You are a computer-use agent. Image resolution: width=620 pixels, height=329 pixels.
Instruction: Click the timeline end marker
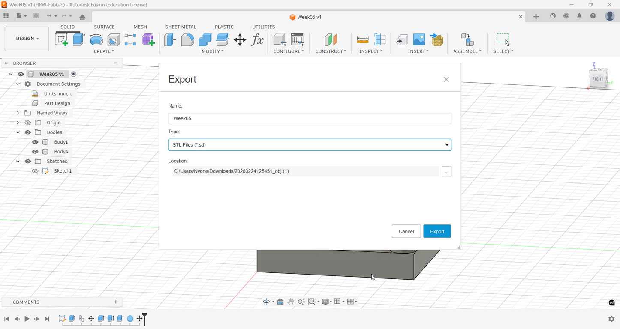(x=145, y=318)
